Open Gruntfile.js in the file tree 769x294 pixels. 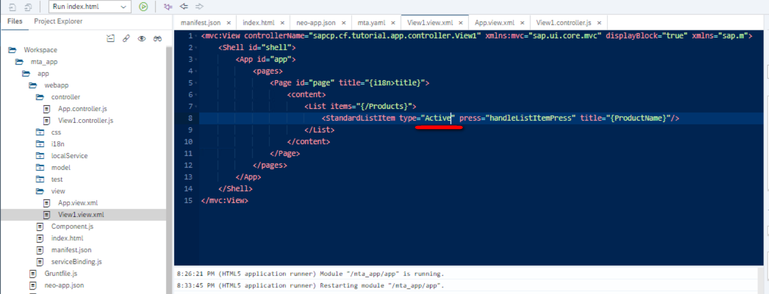61,273
